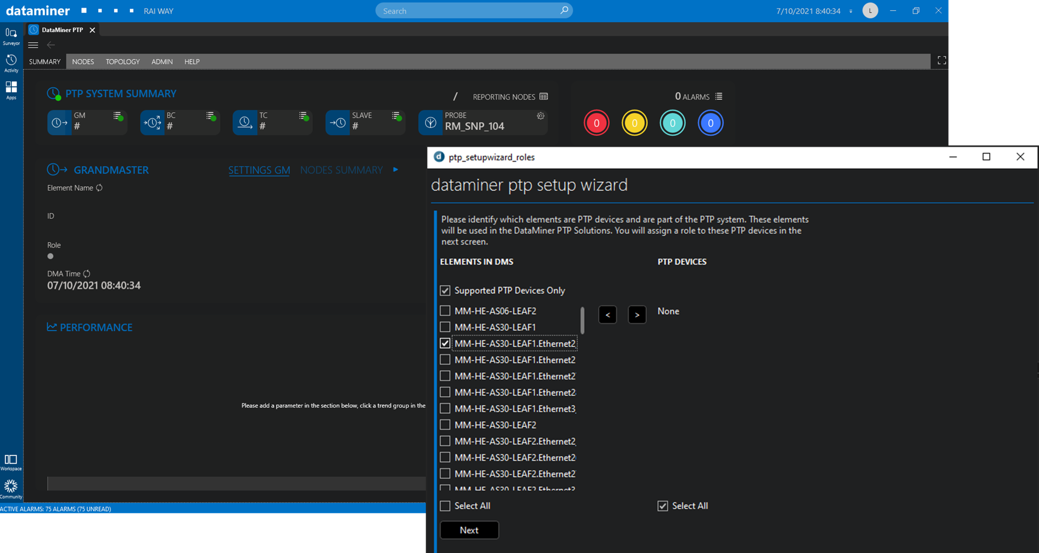This screenshot has width=1039, height=553.
Task: Click the PROBE icon tile
Action: click(x=430, y=123)
